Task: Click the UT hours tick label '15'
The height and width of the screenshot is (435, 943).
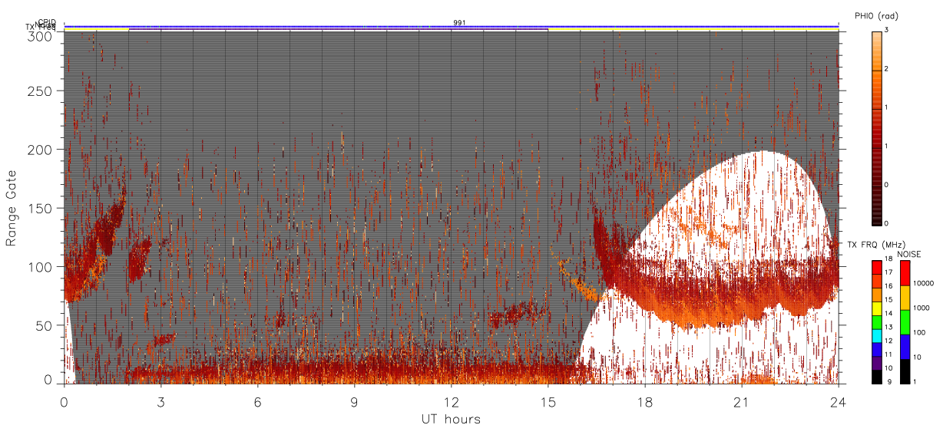Action: click(548, 401)
